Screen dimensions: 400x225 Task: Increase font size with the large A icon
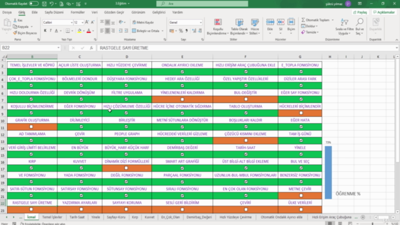coord(87,22)
